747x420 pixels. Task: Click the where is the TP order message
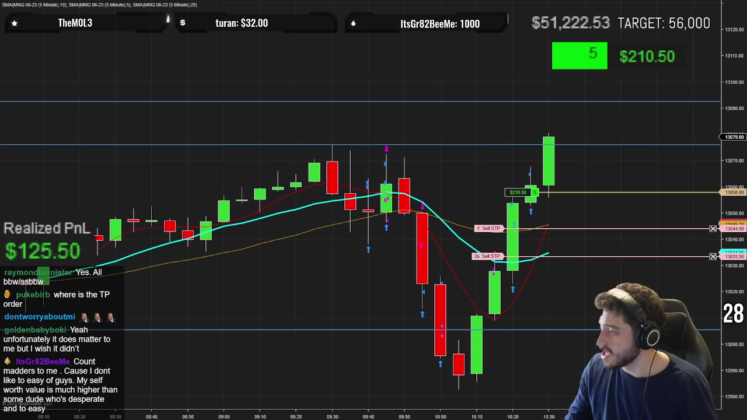[x=57, y=299]
